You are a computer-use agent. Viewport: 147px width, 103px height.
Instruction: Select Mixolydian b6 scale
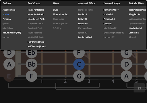[x=135, y=28]
